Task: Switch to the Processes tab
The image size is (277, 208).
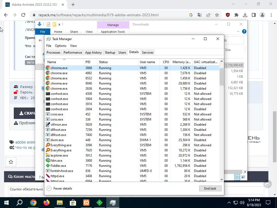Action: click(53, 53)
